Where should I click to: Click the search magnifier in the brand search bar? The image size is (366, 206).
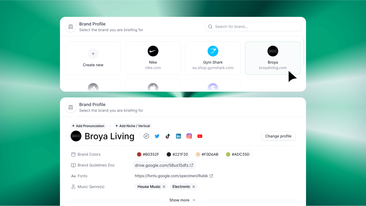[x=210, y=26]
